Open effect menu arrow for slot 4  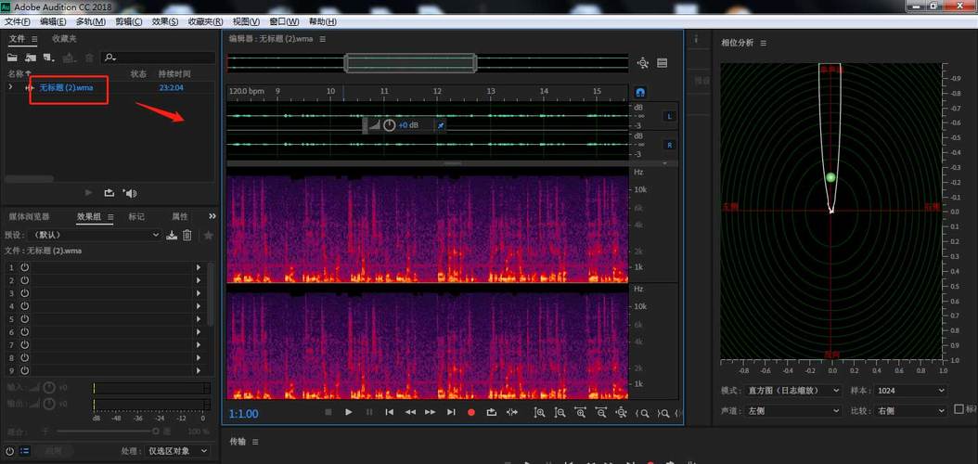[x=199, y=306]
